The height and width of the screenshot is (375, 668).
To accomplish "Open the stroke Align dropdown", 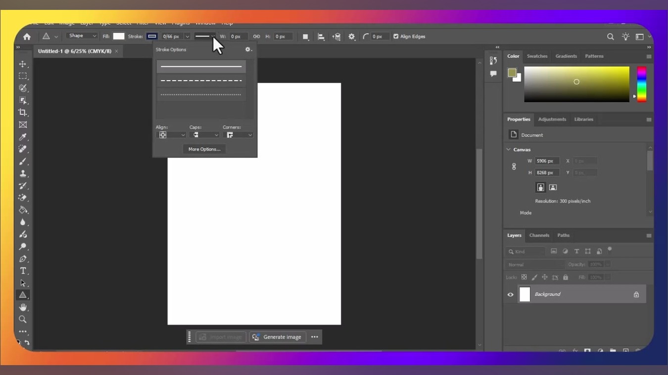I will click(x=171, y=135).
